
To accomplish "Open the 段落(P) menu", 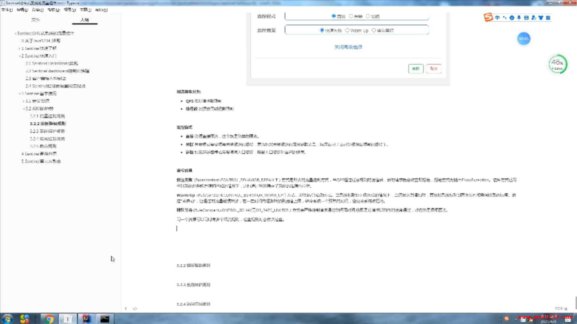I will 38,10.
